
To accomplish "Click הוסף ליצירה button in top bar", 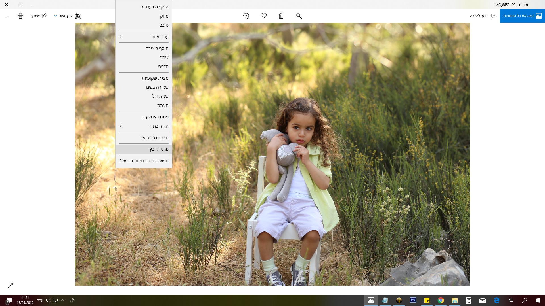I will pyautogui.click(x=483, y=16).
